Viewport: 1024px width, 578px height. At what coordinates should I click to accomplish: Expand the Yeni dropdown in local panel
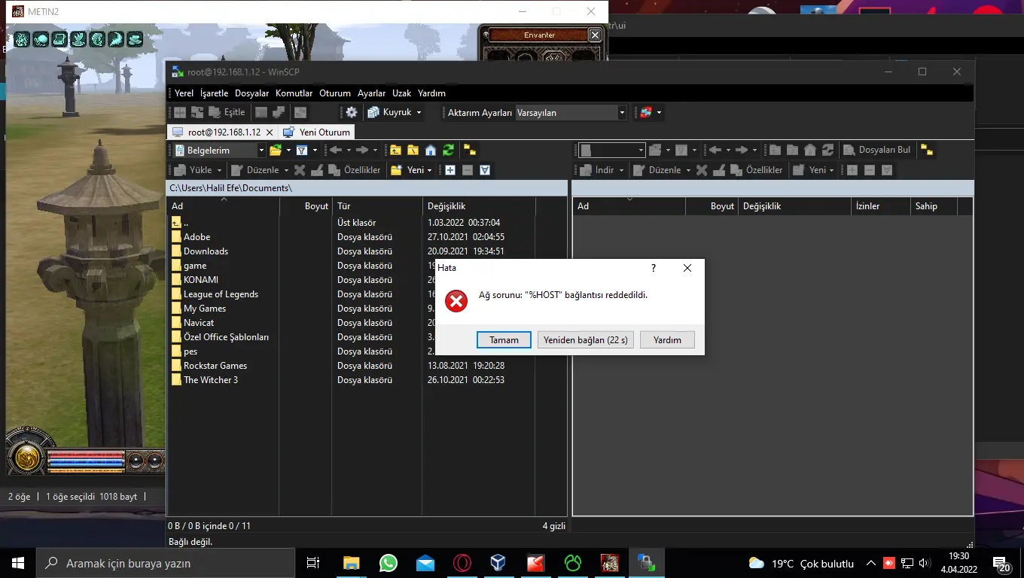(429, 170)
